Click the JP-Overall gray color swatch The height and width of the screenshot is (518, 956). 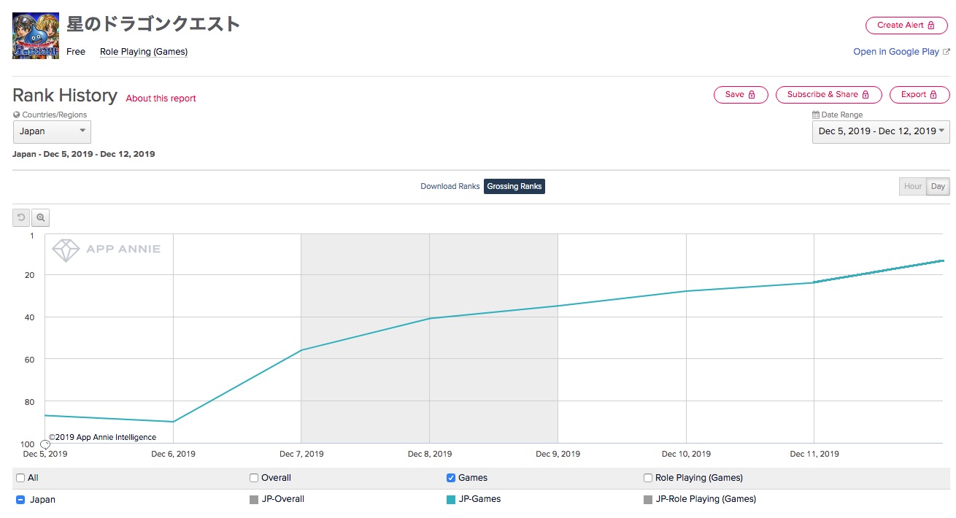[x=254, y=500]
